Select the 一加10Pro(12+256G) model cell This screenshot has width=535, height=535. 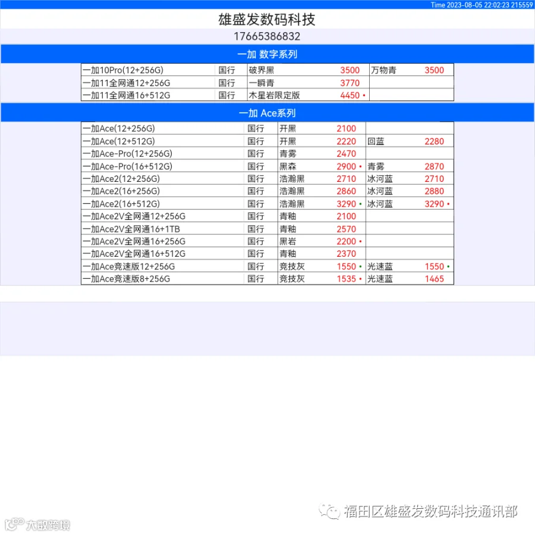point(123,70)
